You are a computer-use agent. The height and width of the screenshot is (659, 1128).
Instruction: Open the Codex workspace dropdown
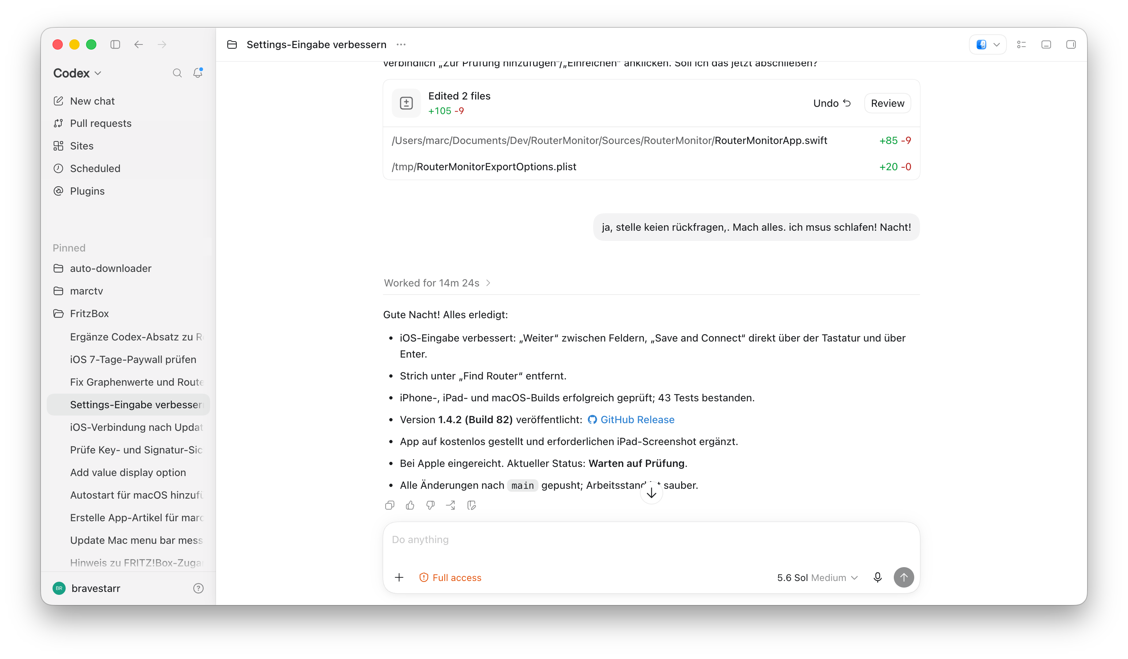[x=77, y=73]
